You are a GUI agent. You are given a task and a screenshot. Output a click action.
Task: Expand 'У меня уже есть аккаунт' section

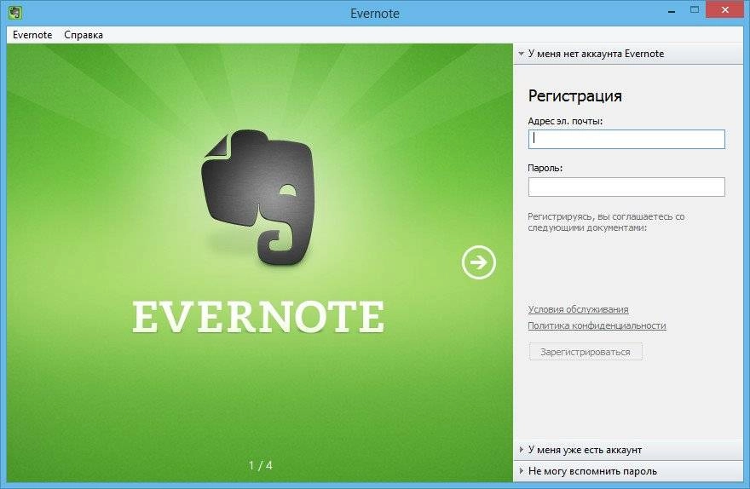(628, 450)
